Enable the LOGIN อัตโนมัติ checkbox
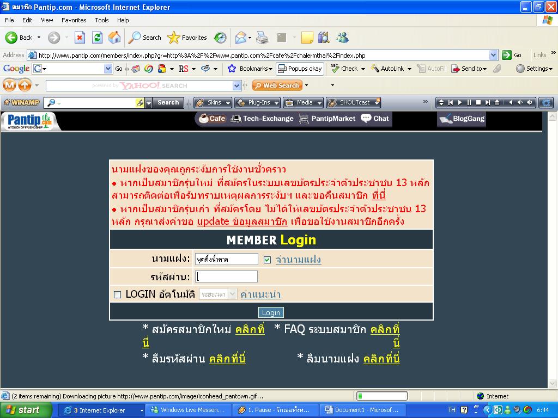This screenshot has height=418, width=558. point(117,294)
